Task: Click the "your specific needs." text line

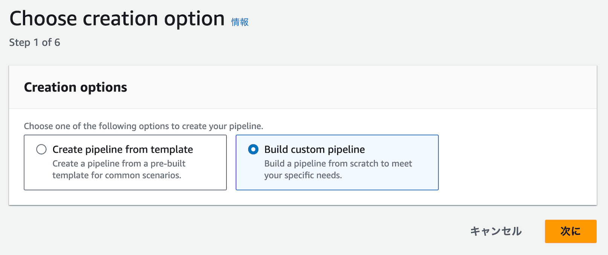Action: coord(303,175)
